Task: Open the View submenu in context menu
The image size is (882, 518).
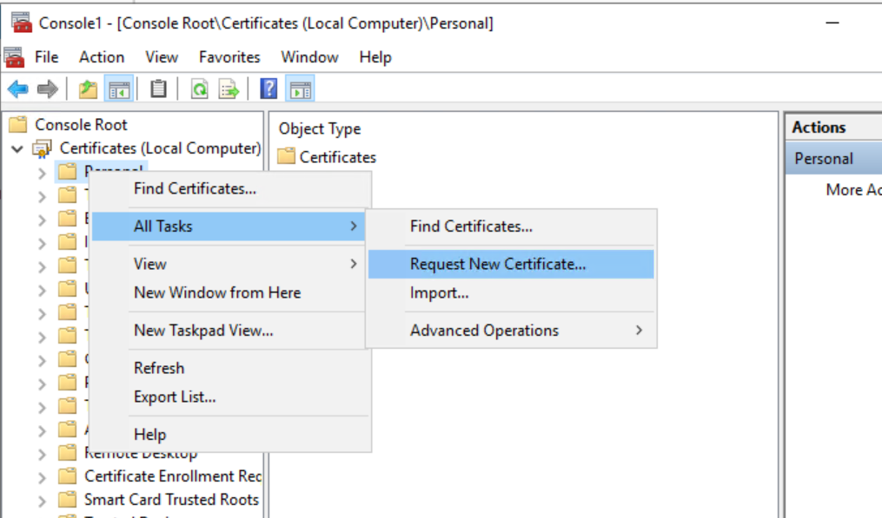Action: click(230, 264)
